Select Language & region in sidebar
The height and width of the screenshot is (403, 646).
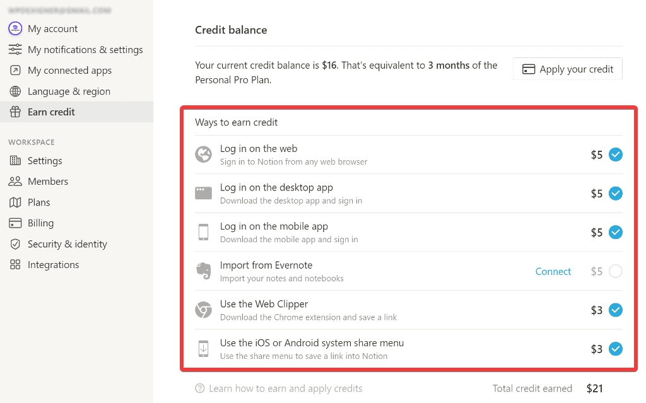(x=69, y=91)
